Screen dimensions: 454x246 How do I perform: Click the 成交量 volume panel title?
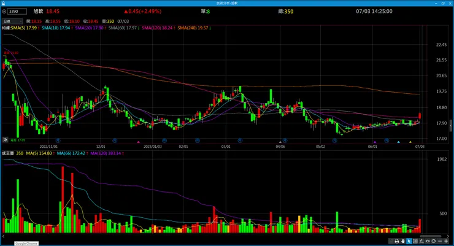(x=8, y=153)
